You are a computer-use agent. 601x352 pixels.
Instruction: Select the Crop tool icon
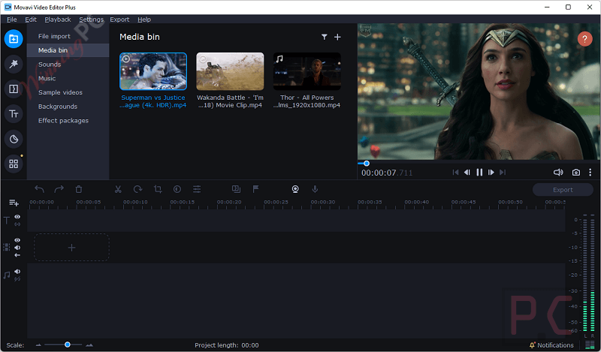(x=158, y=189)
